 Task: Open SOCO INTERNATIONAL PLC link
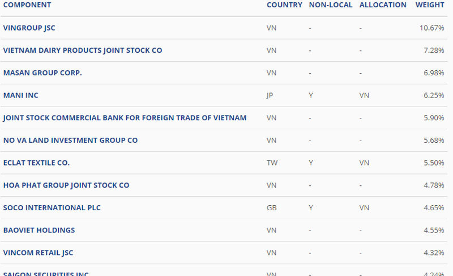(x=52, y=208)
